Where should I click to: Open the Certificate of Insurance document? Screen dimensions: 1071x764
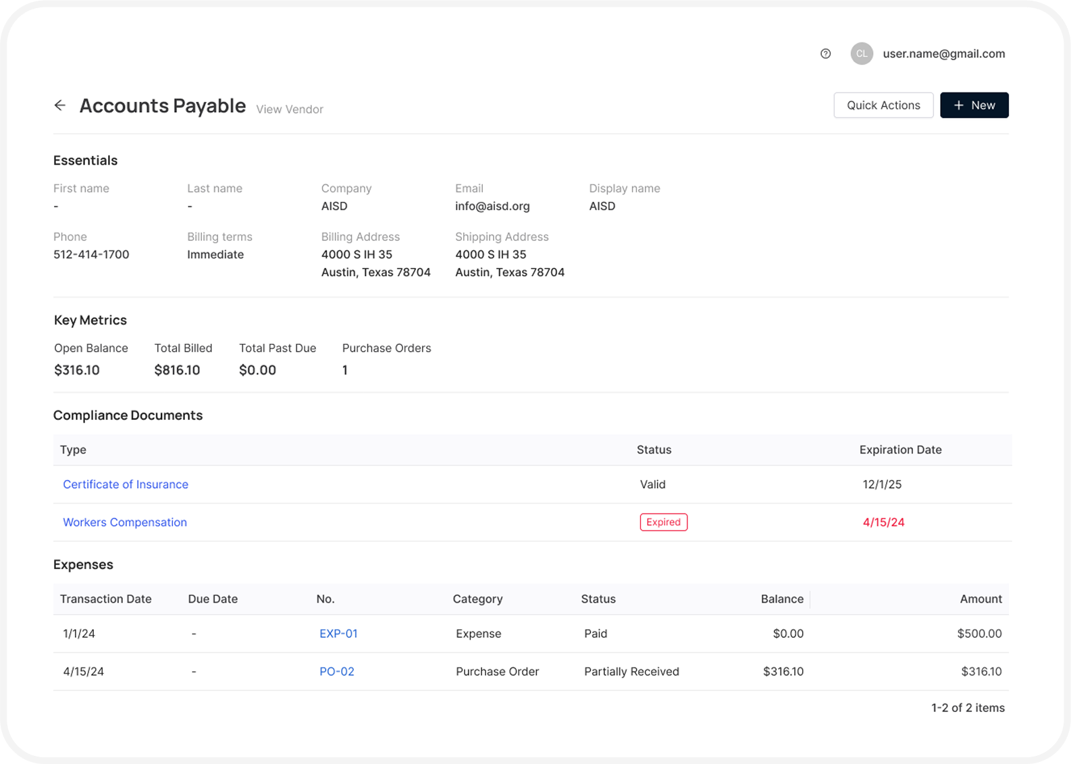[126, 485]
